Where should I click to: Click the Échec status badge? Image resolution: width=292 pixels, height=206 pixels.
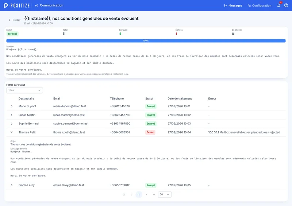(150, 132)
